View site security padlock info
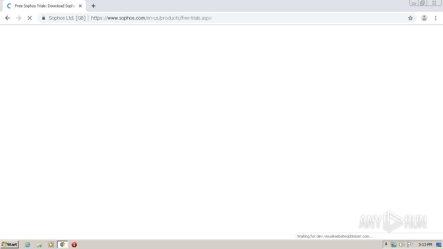Viewport: 443px width, 249px height. tap(44, 18)
